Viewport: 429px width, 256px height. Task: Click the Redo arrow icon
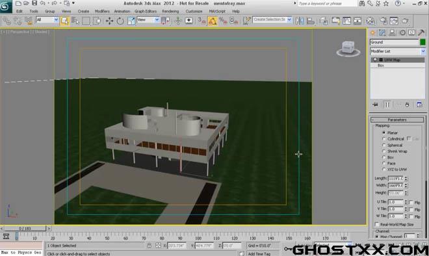(x=54, y=3)
